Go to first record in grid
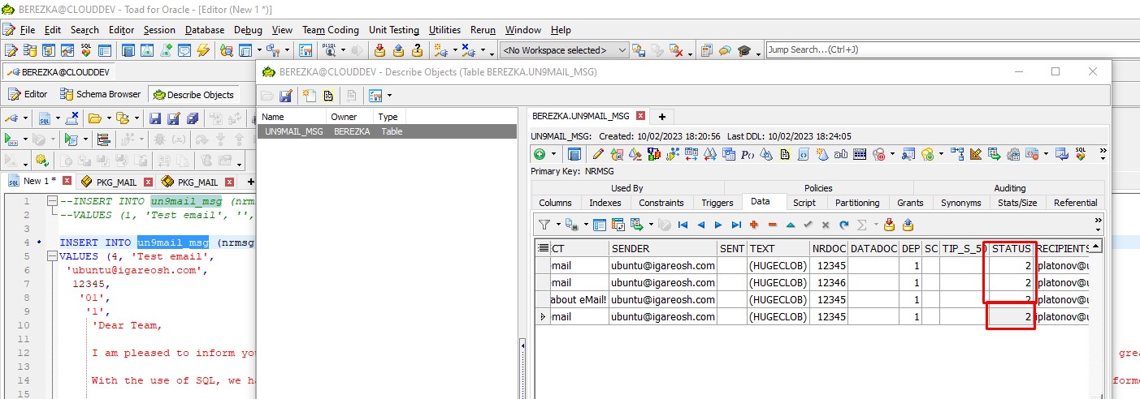Screen dimensions: 1140x399 click(683, 225)
